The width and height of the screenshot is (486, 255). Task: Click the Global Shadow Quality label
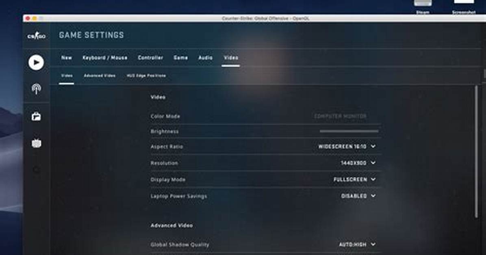[x=180, y=244]
